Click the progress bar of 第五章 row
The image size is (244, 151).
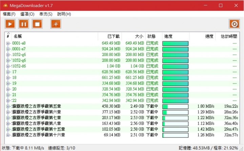click(176, 107)
